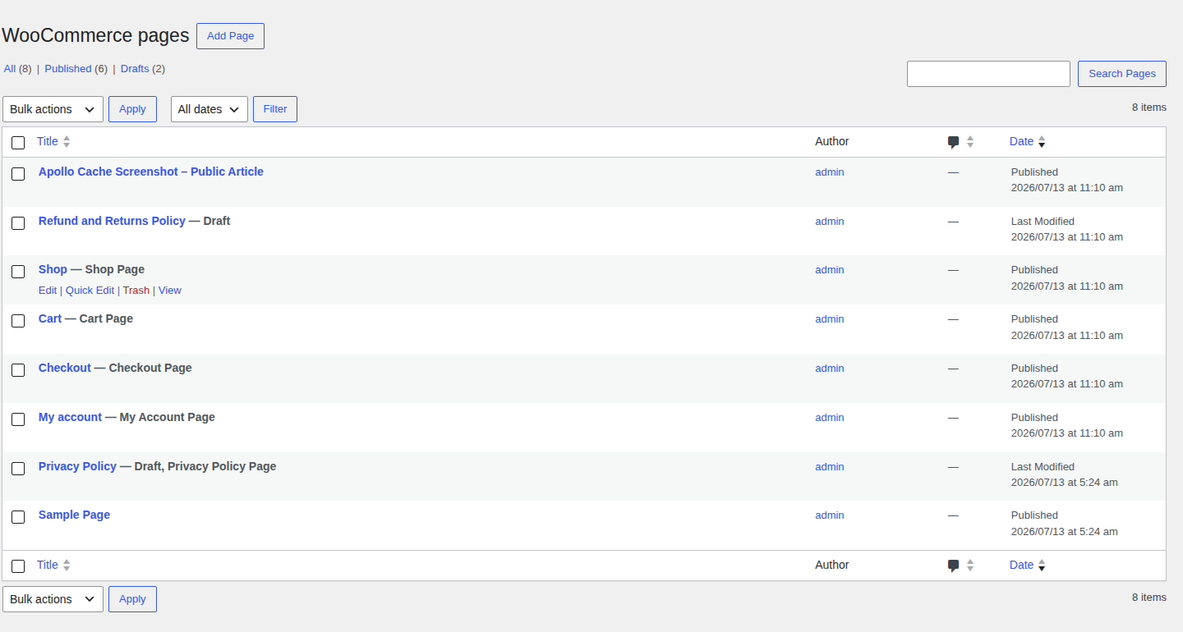Check the Sample Page row
This screenshot has height=632, width=1183.
click(x=18, y=517)
